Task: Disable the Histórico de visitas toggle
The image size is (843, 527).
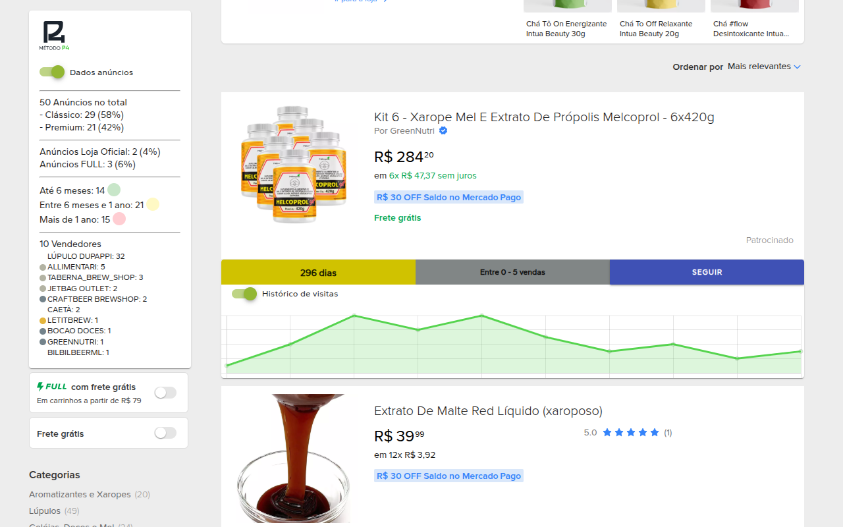Action: pyautogui.click(x=244, y=294)
